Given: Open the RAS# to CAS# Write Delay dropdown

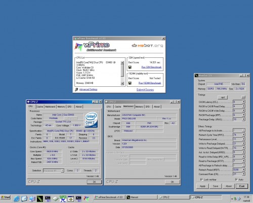Looking at the screenshot, I should [x=243, y=111].
